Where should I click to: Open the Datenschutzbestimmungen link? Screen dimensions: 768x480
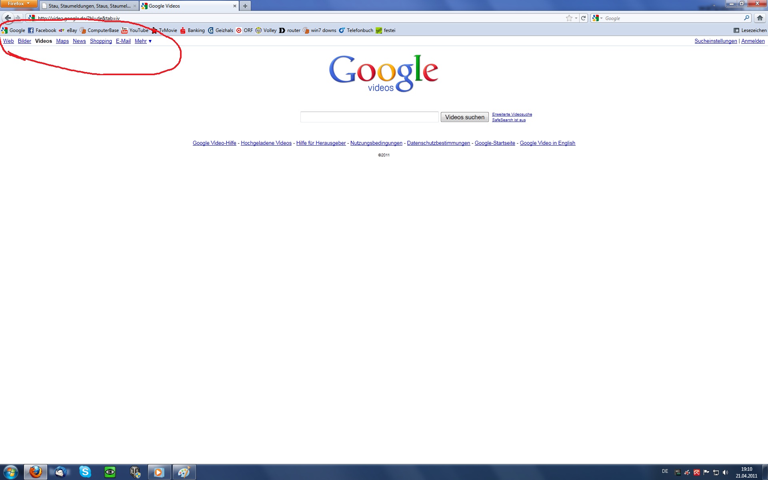pyautogui.click(x=438, y=143)
